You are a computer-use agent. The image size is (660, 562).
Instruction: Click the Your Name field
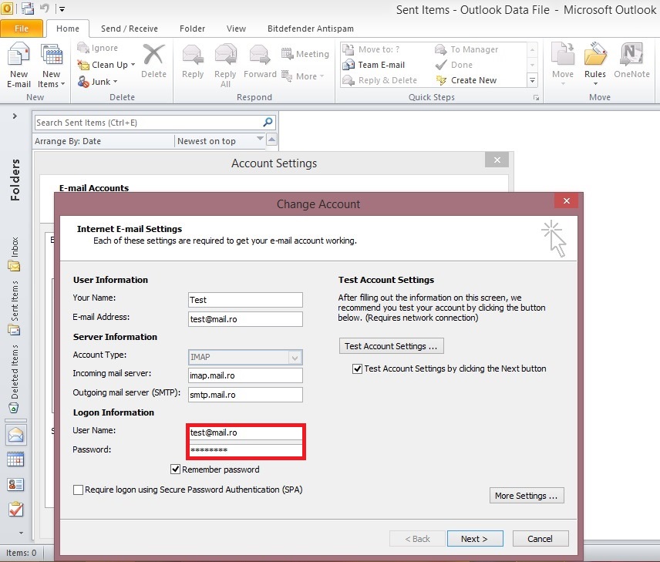point(245,300)
